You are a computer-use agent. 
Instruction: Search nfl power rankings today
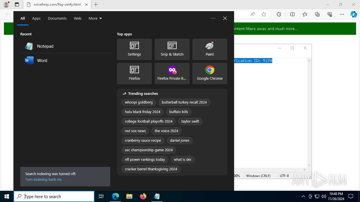point(145,160)
